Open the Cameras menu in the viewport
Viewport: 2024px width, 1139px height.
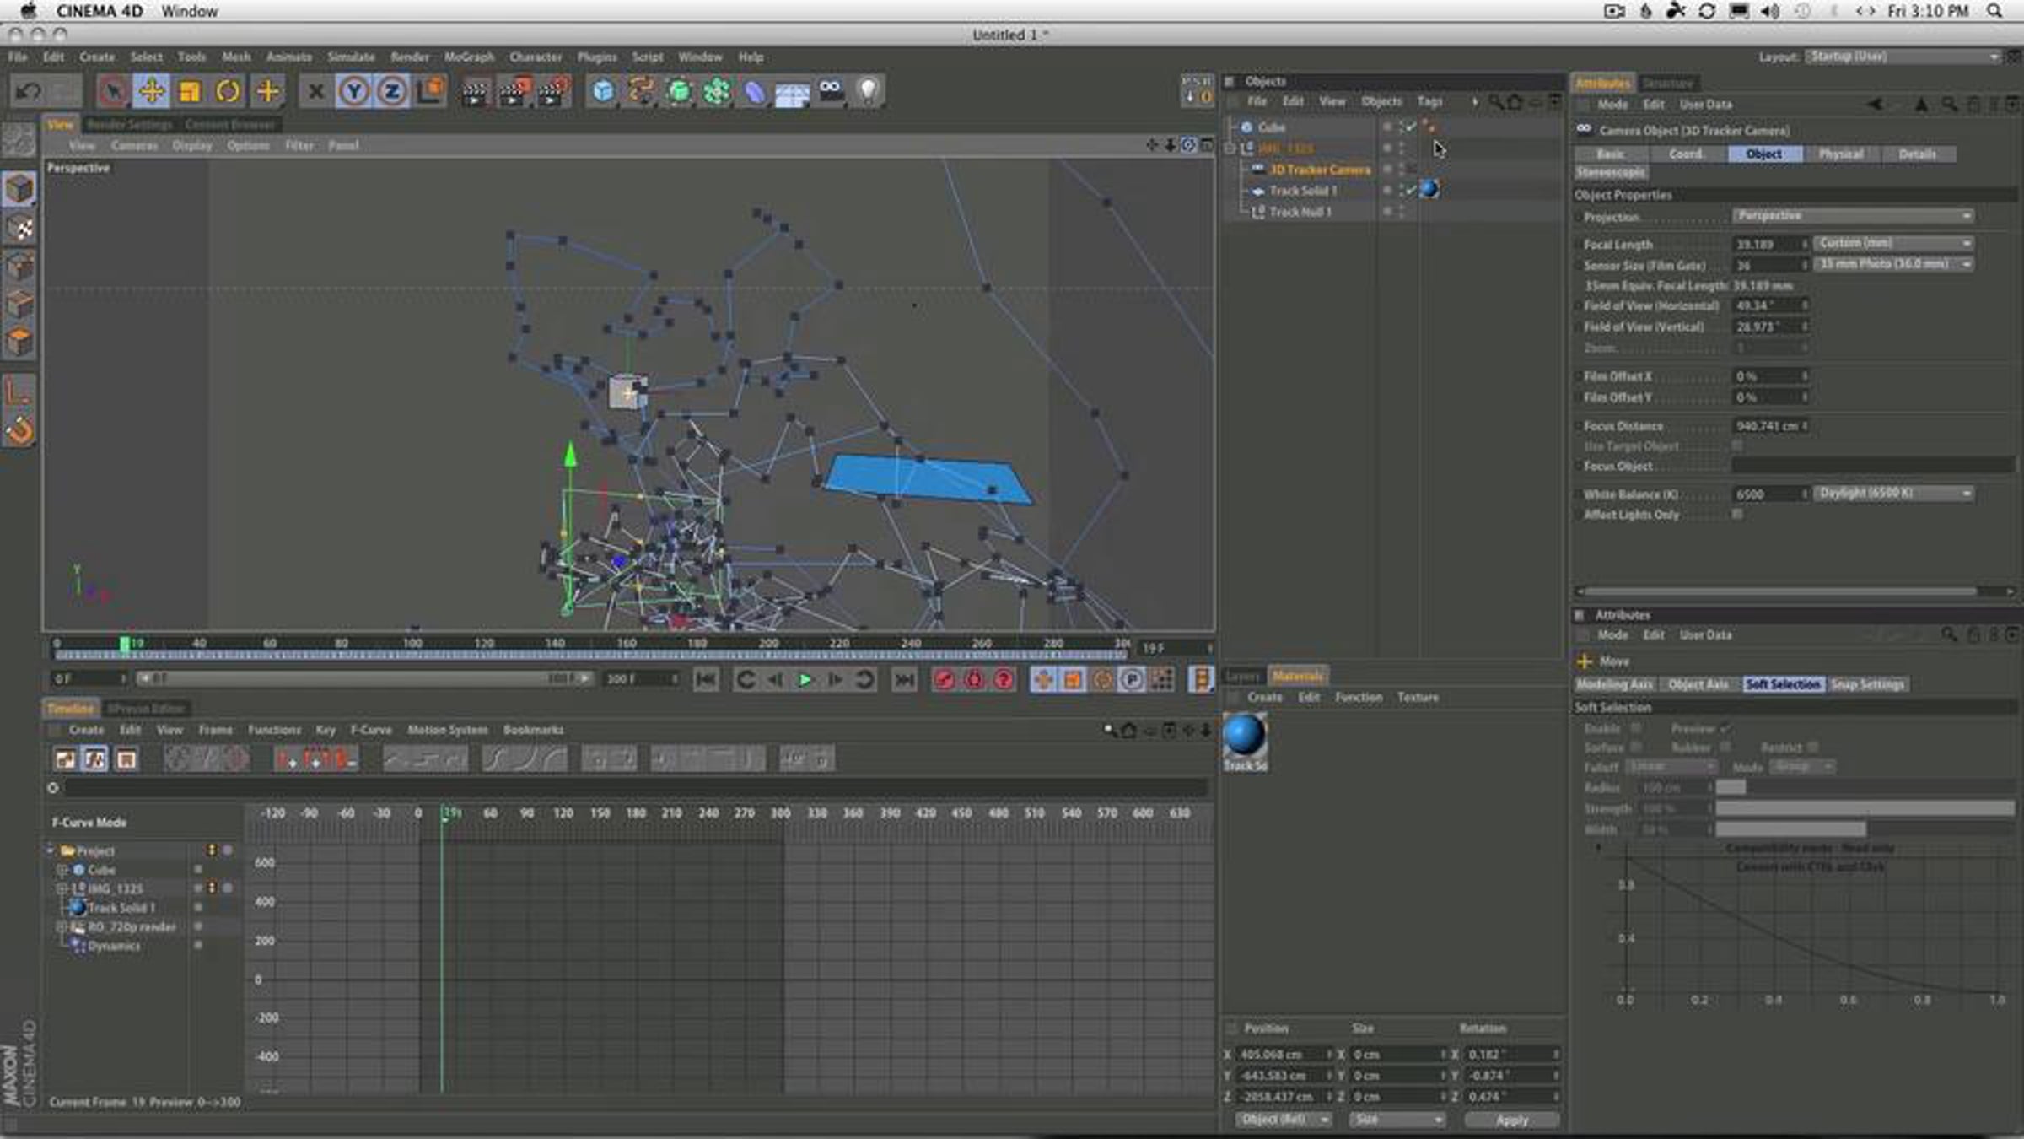coord(134,146)
